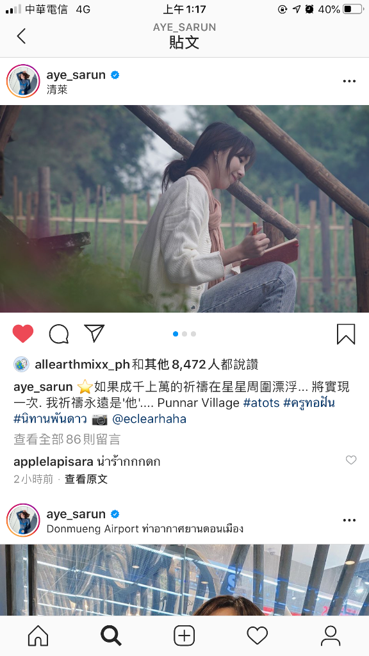Open the Activity heart tab
The height and width of the screenshot is (656, 369).
(258, 636)
